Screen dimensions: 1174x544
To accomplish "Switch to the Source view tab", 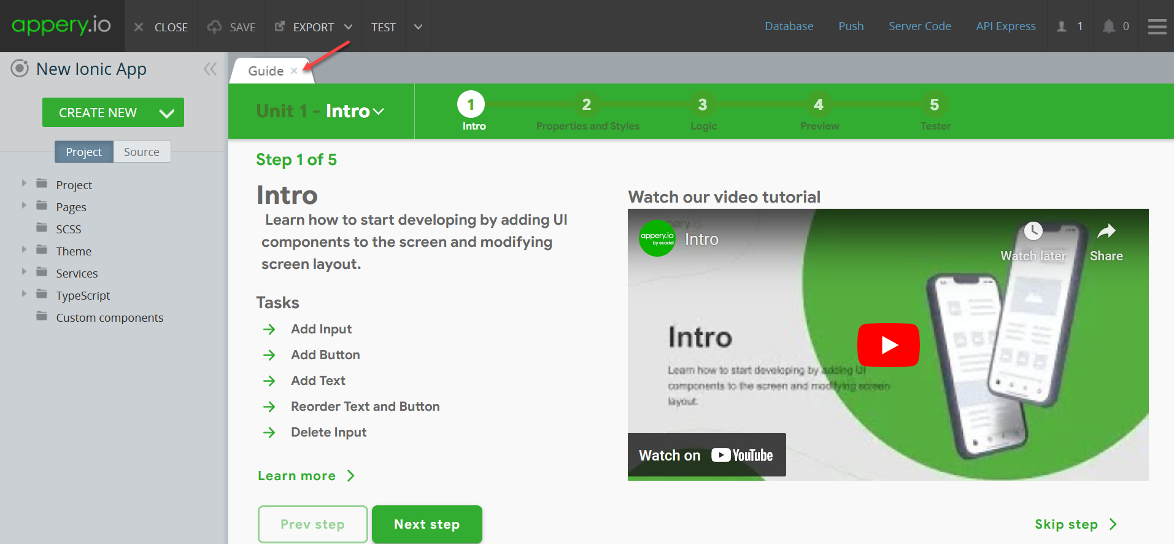I will click(142, 152).
